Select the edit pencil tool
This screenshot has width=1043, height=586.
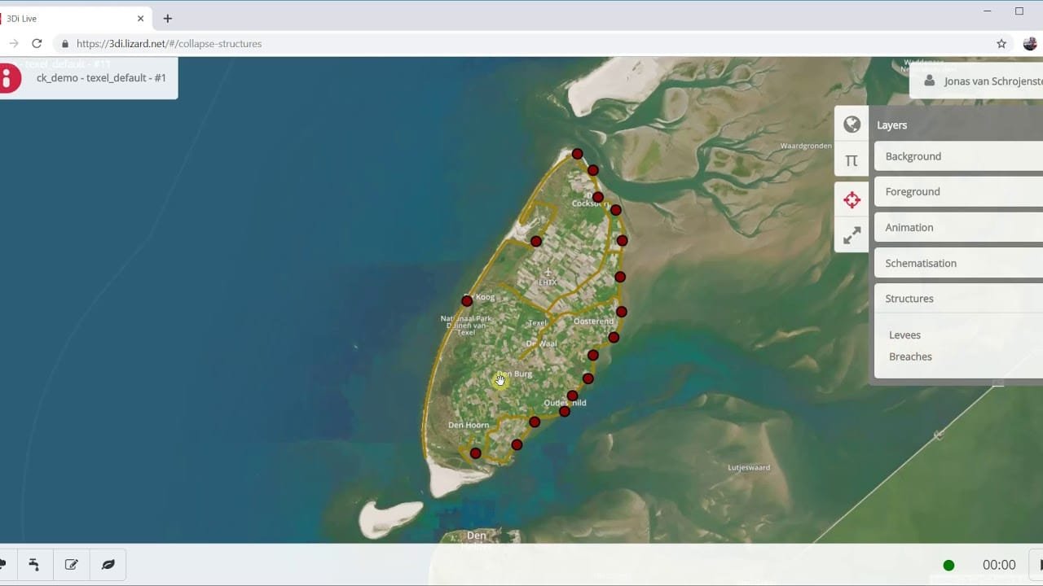[x=72, y=564]
